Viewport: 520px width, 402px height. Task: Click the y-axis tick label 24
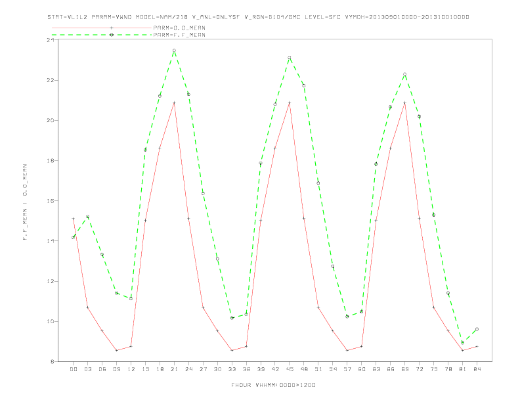tap(51, 40)
